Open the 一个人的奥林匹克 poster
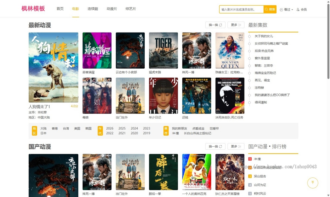 coord(197,172)
